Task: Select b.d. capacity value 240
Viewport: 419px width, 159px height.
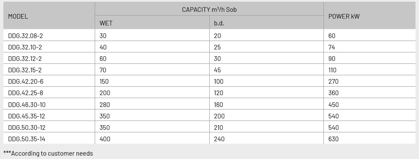Action: 219,139
